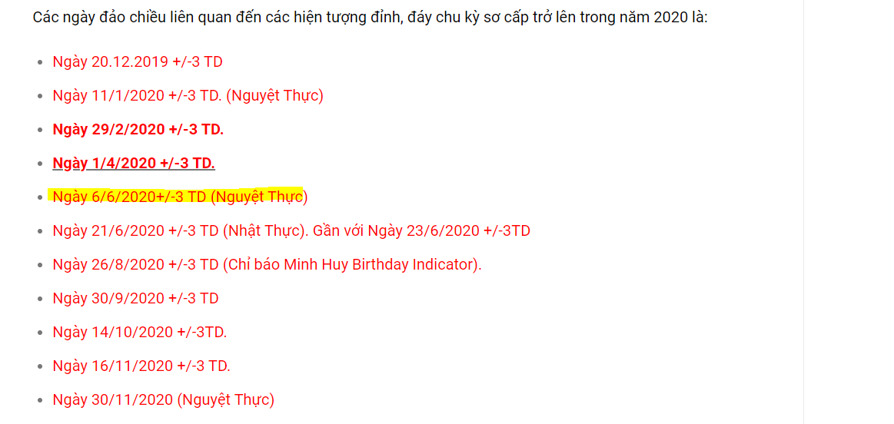Screen dimensions: 894x424
Task: Click the intro sentence about năm 2020
Action: click(x=370, y=17)
